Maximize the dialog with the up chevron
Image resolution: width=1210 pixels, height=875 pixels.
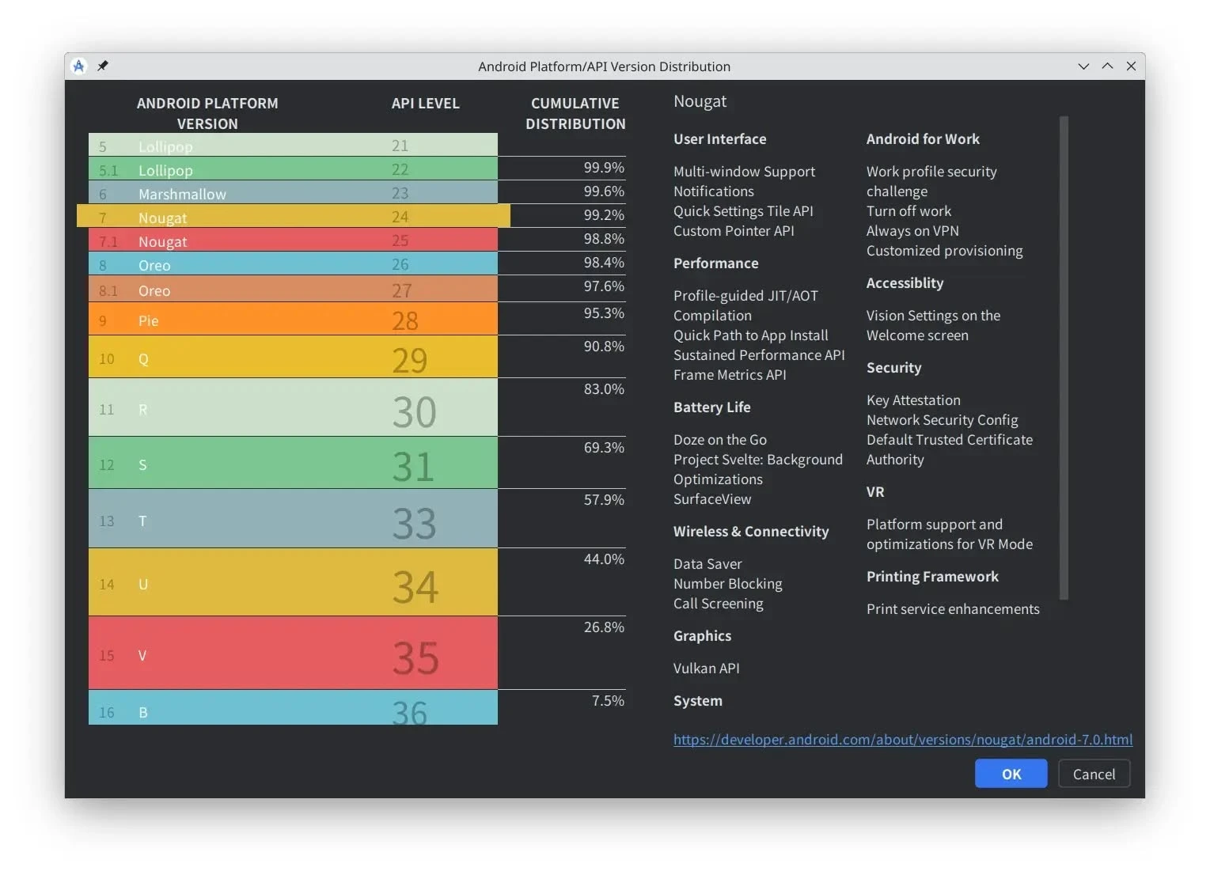pyautogui.click(x=1107, y=66)
